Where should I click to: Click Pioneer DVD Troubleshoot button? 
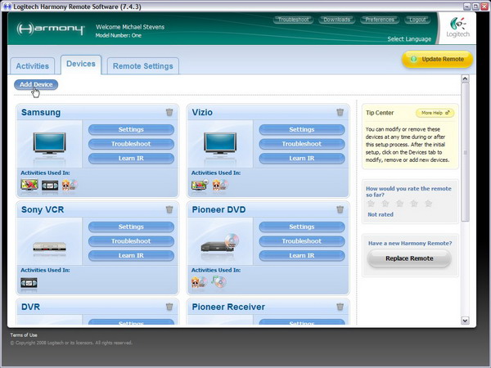click(302, 241)
